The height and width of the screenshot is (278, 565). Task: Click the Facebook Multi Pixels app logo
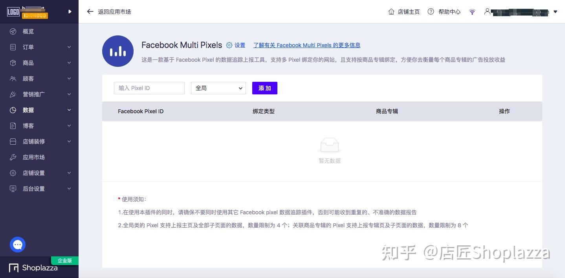tap(117, 51)
